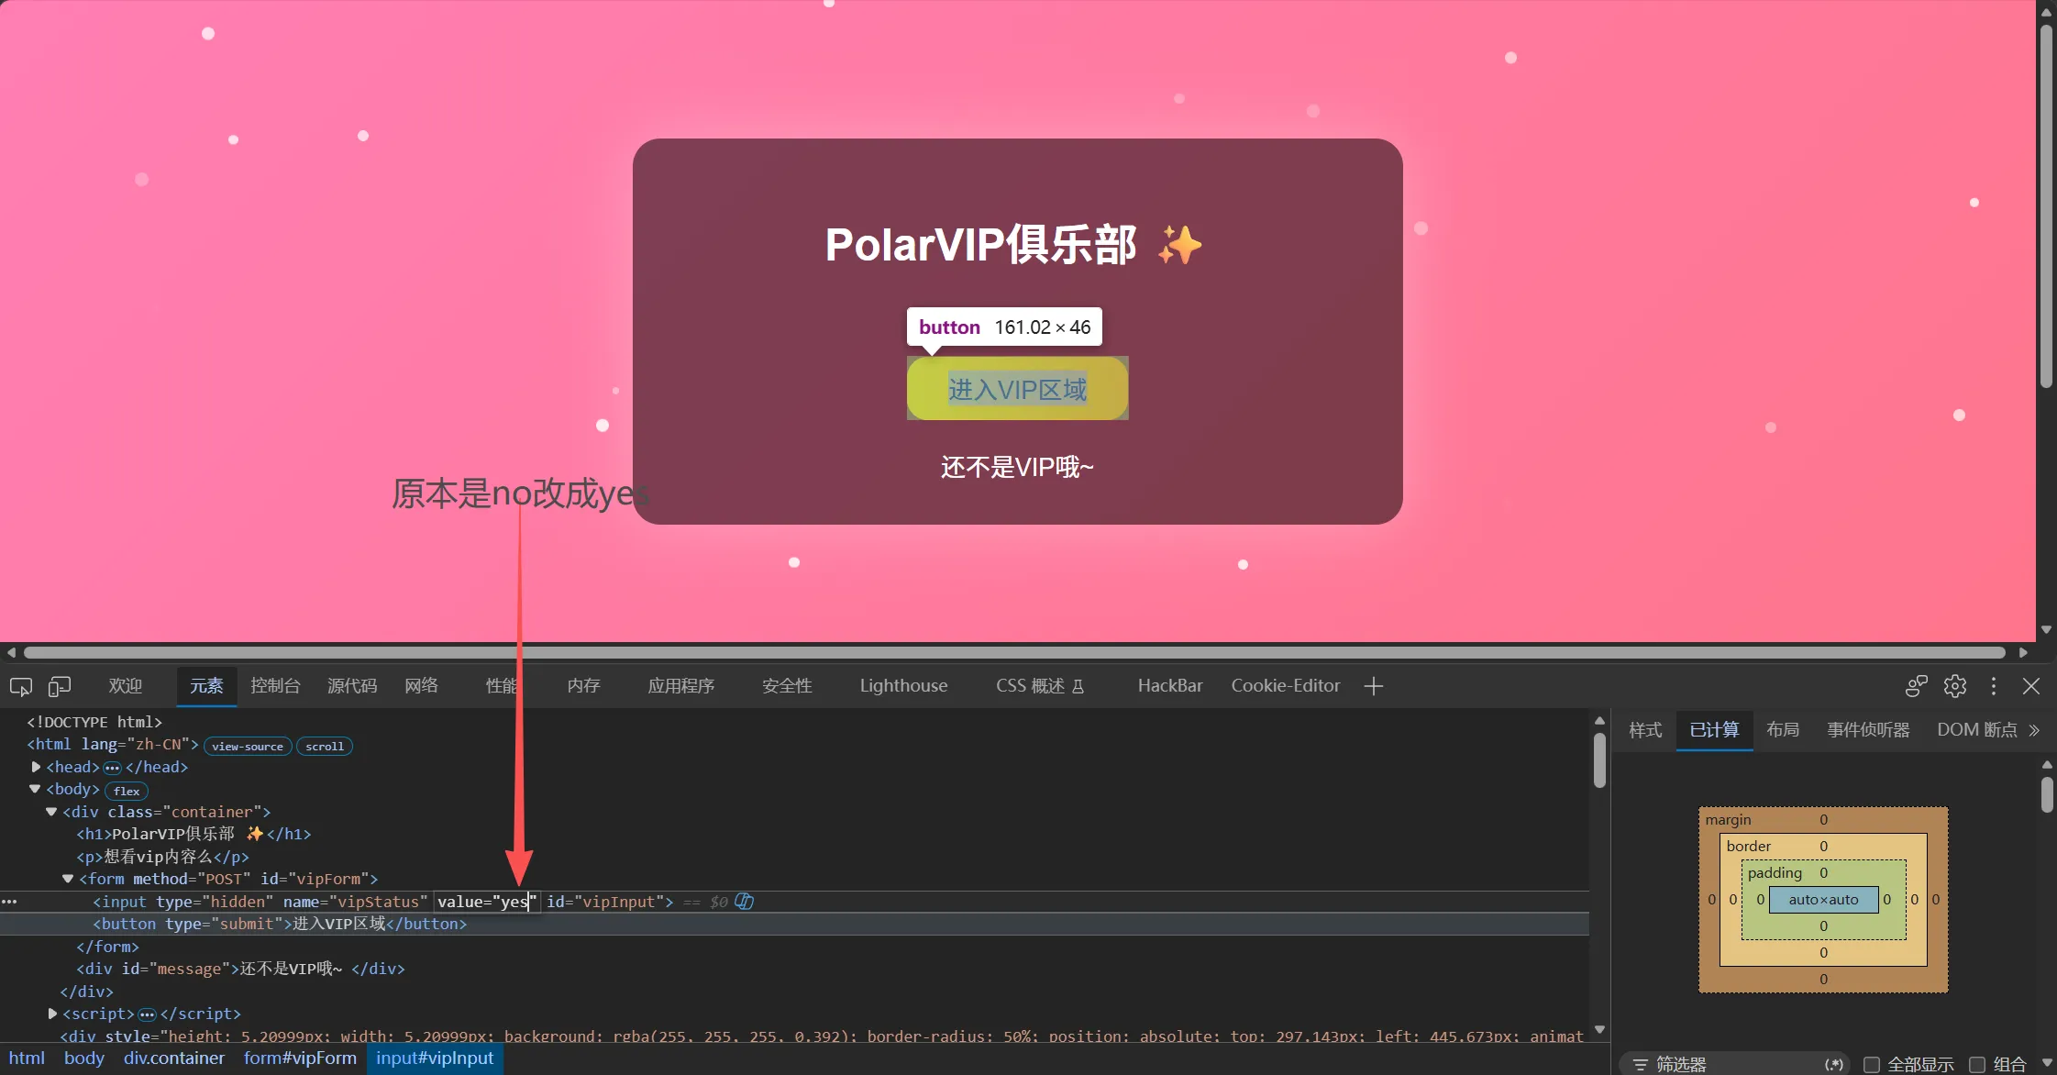Click the regex (.*) filter icon
The height and width of the screenshot is (1075, 2057).
pyautogui.click(x=1834, y=1064)
